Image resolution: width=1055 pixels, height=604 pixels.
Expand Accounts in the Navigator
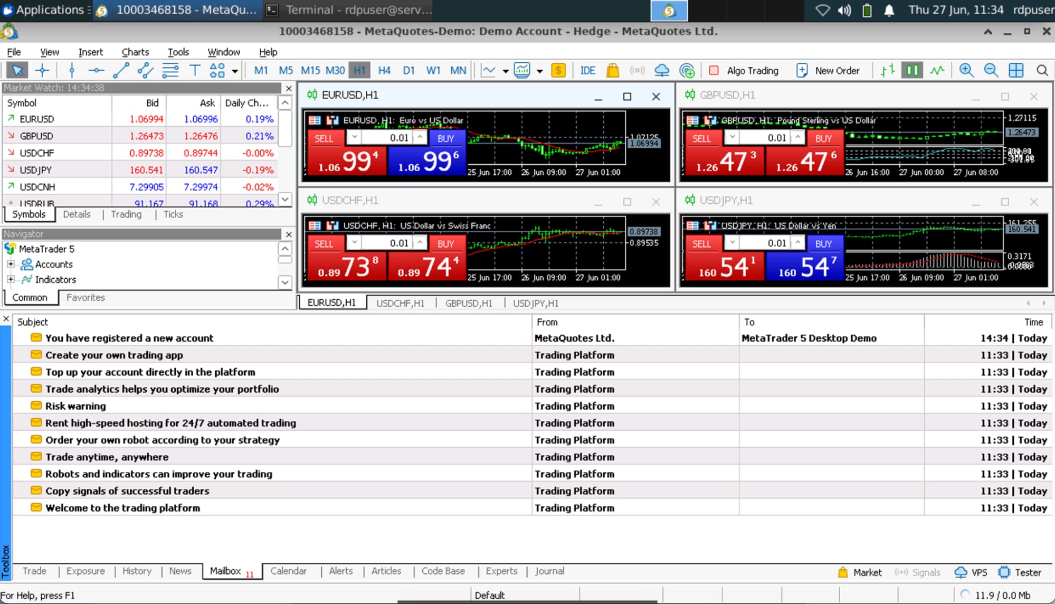[x=9, y=264]
